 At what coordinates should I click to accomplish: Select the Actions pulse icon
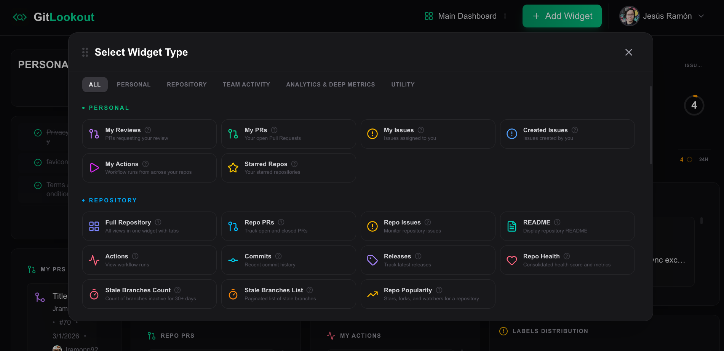pos(94,260)
